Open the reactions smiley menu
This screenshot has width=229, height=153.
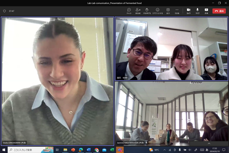tap(158, 11)
